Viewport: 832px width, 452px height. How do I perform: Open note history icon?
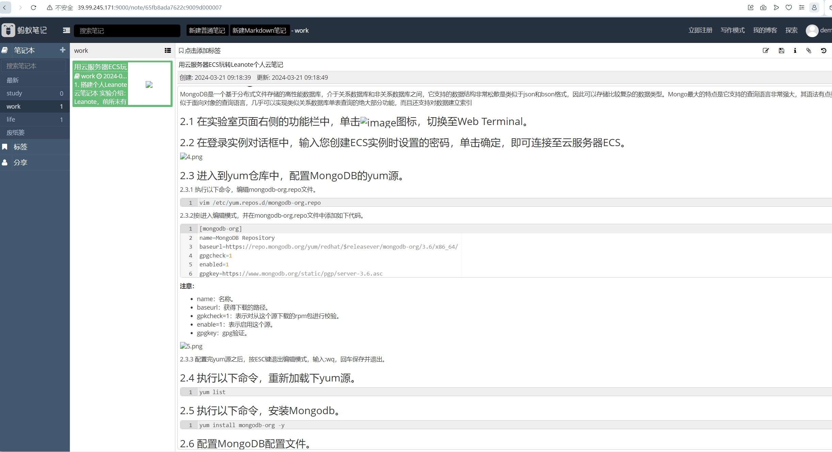click(x=823, y=51)
